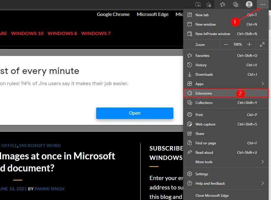Click the New InPrivate window icon
This screenshot has width=271, height=200.
[190, 34]
